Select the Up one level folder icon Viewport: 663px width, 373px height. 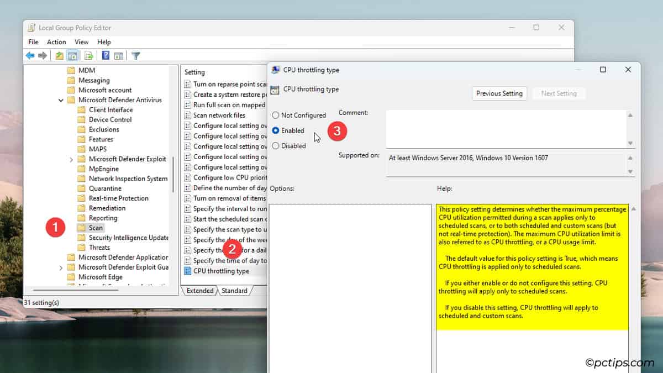[59, 55]
